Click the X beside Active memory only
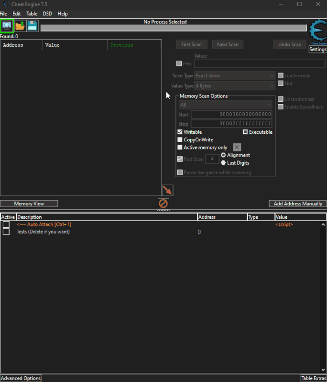Viewport: 327px width, 382px height. 237,147
